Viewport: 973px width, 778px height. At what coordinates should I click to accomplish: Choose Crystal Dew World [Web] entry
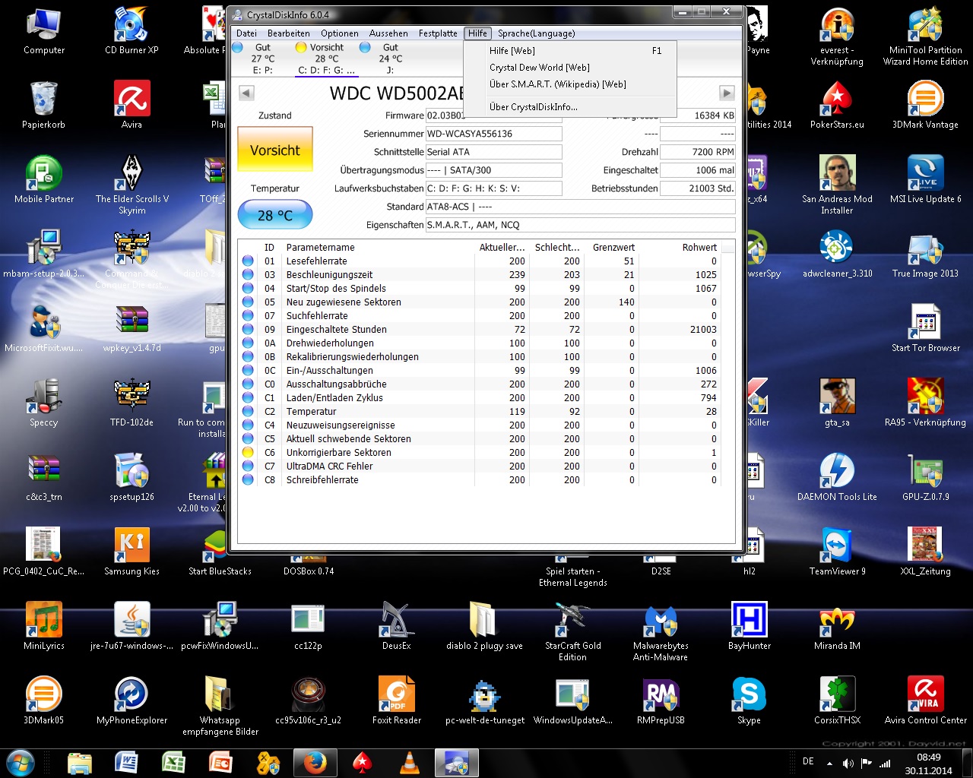pos(570,68)
